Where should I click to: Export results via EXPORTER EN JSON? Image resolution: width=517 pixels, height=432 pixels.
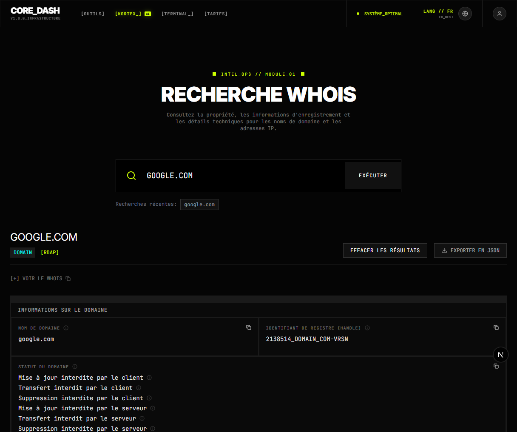tap(470, 250)
